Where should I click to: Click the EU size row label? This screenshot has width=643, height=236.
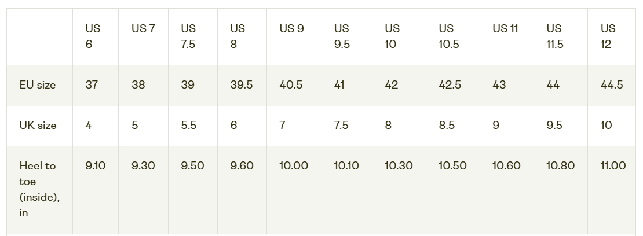coord(38,85)
